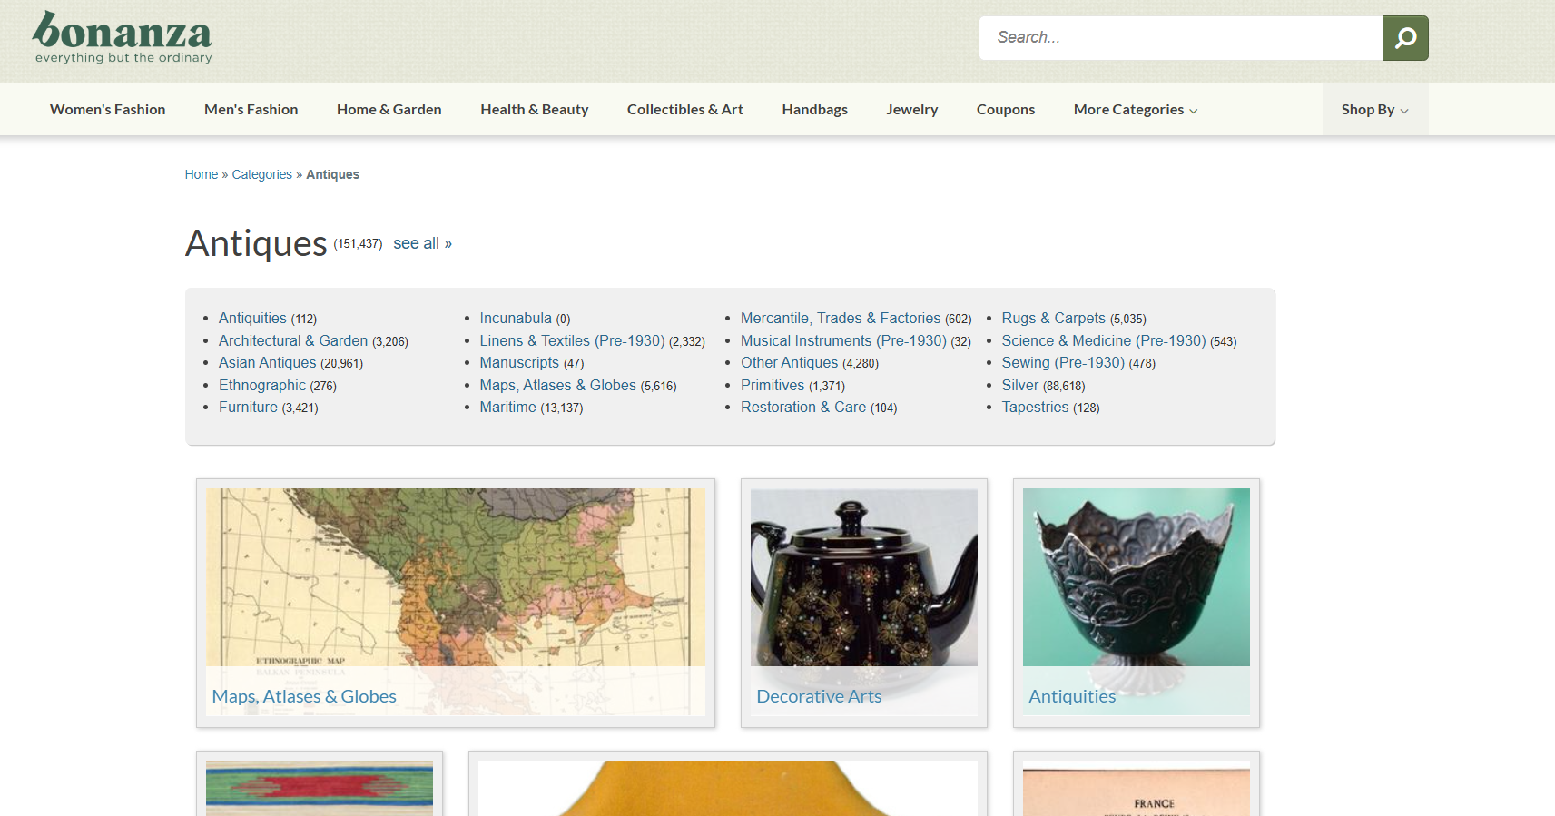This screenshot has width=1555, height=816.
Task: Click the Antiques page heading
Action: (256, 243)
